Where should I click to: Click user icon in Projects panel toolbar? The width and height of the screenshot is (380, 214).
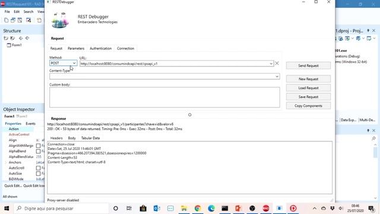tap(341, 38)
